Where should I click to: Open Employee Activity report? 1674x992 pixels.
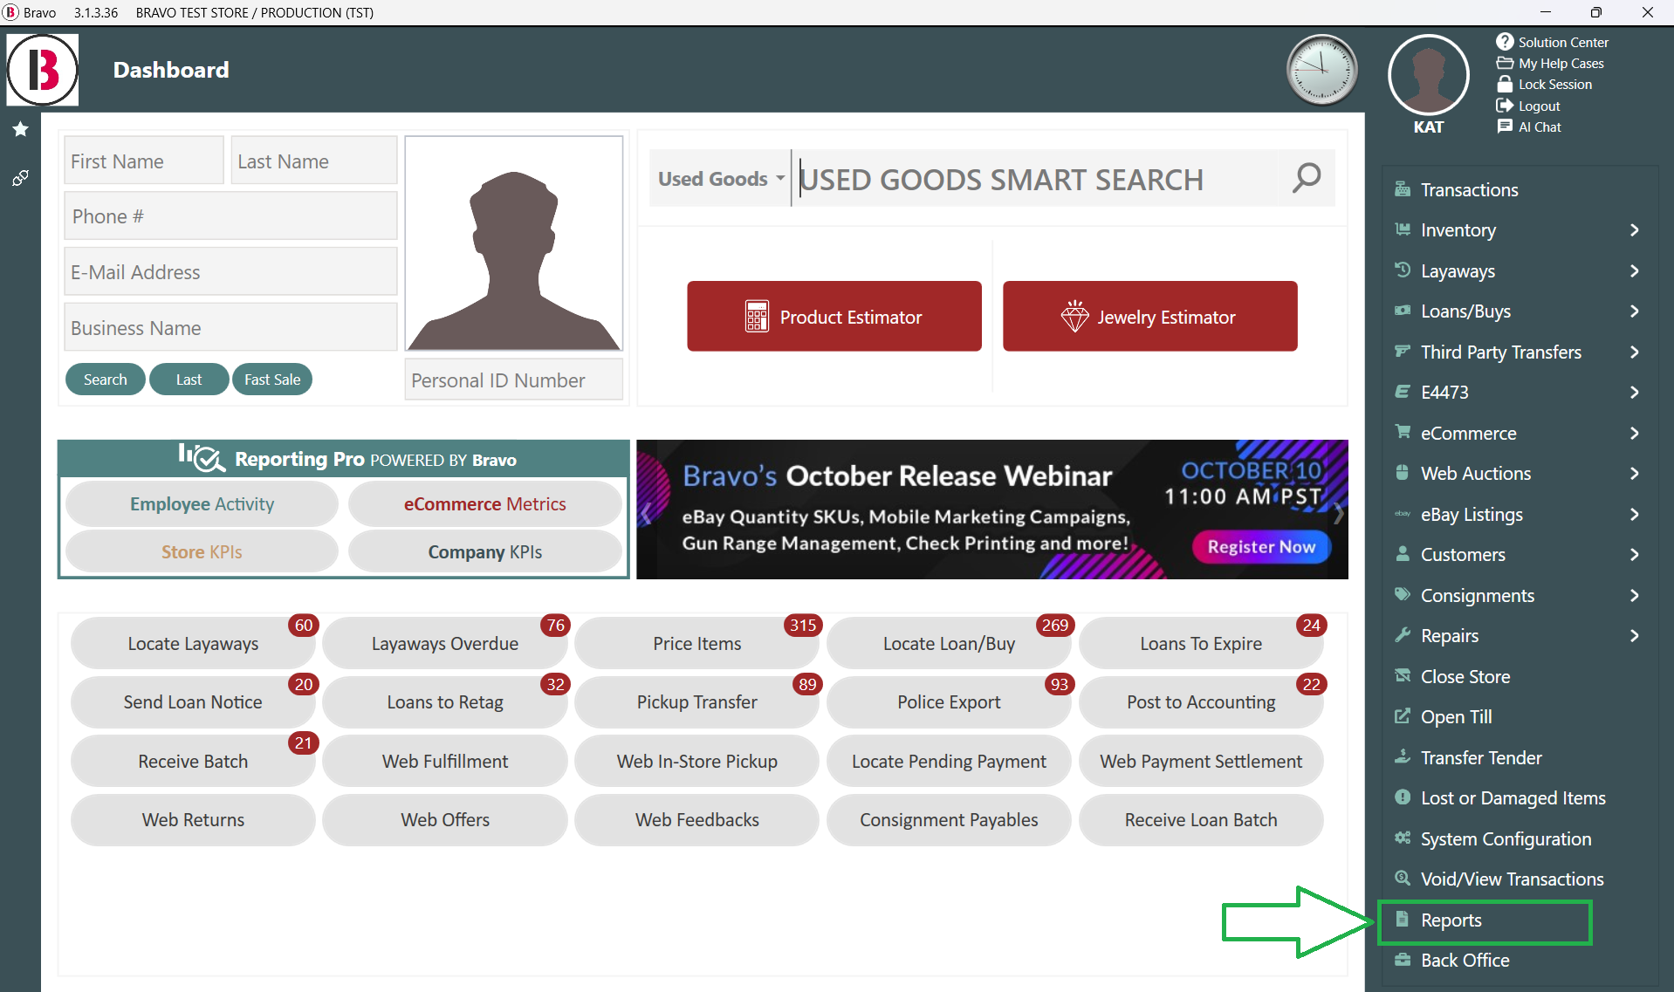pyautogui.click(x=202, y=503)
